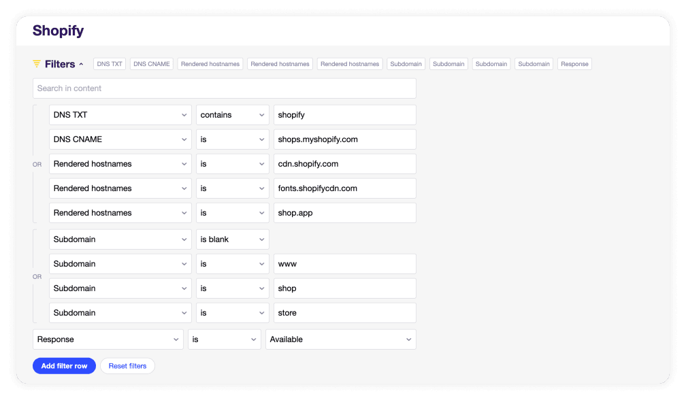This screenshot has height=400, width=686.
Task: Open the is blank operator dropdown
Action: pos(232,239)
